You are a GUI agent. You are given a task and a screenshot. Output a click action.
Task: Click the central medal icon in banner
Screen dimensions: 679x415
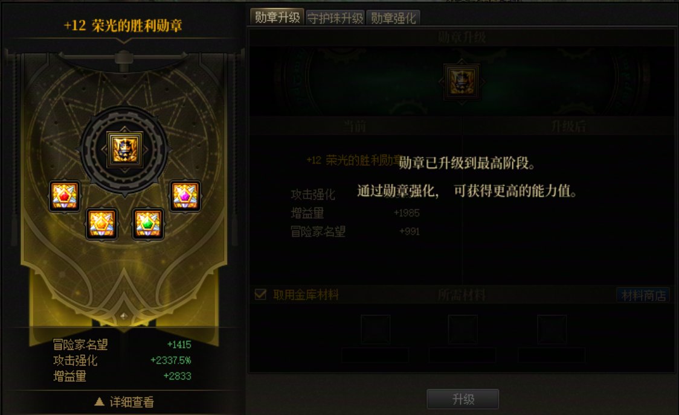click(124, 149)
